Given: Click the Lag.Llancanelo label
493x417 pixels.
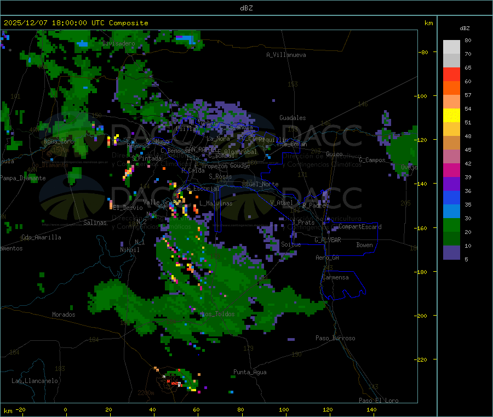Looking at the screenshot, I should 35,381.
